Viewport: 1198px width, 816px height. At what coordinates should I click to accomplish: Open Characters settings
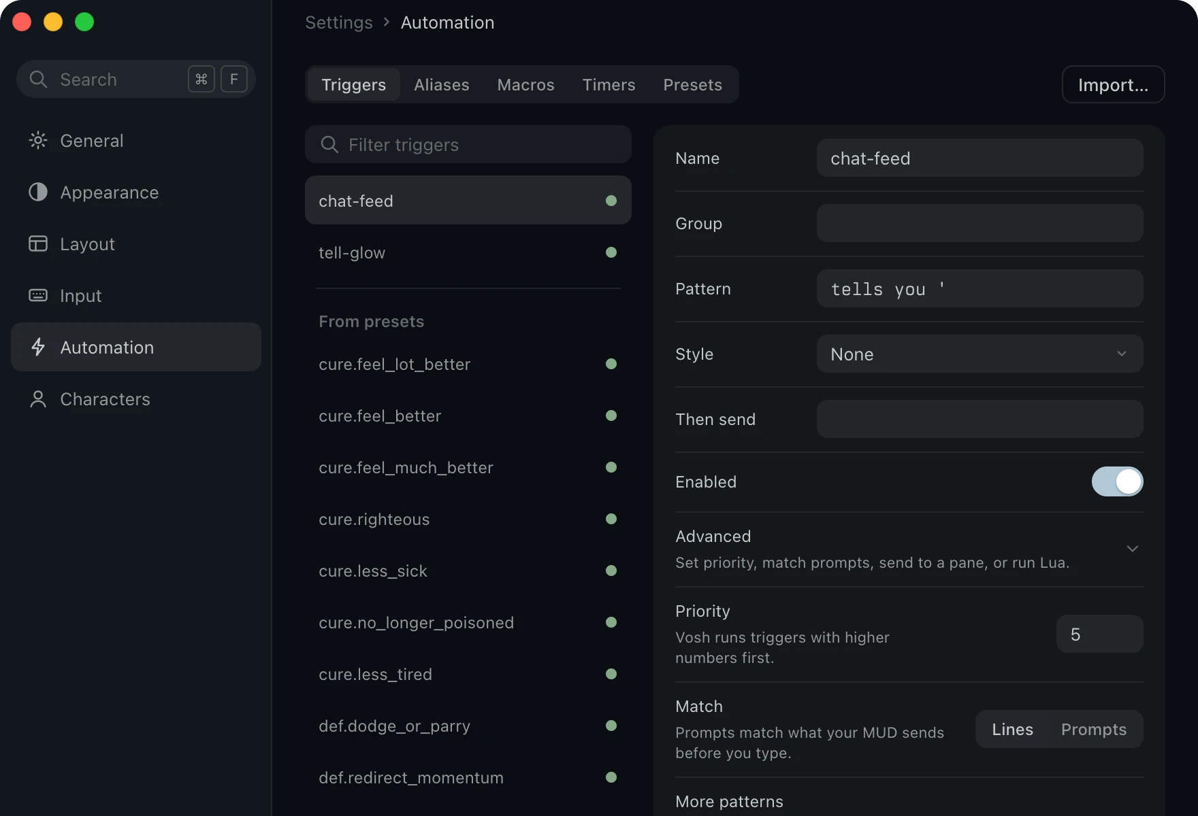[136, 399]
